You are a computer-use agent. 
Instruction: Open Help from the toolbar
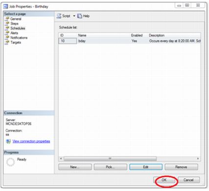pos(83,16)
